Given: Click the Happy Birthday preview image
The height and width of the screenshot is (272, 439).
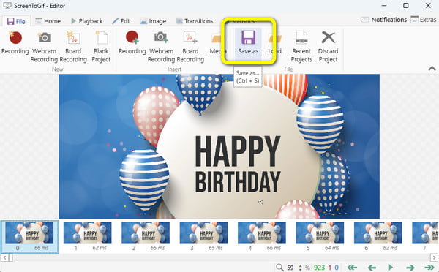Looking at the screenshot, I should [219, 146].
